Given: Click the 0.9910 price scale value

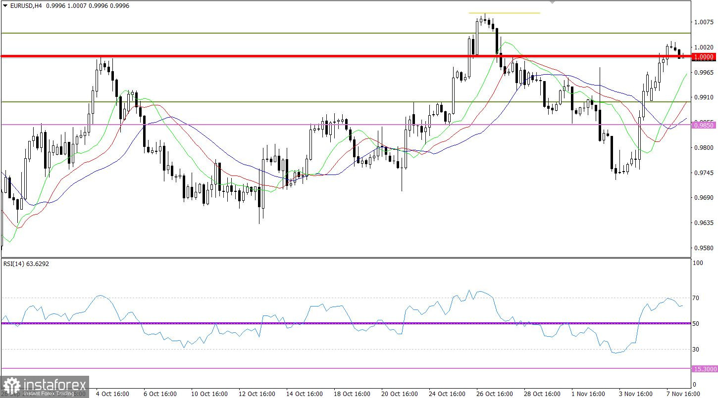Looking at the screenshot, I should [x=704, y=97].
